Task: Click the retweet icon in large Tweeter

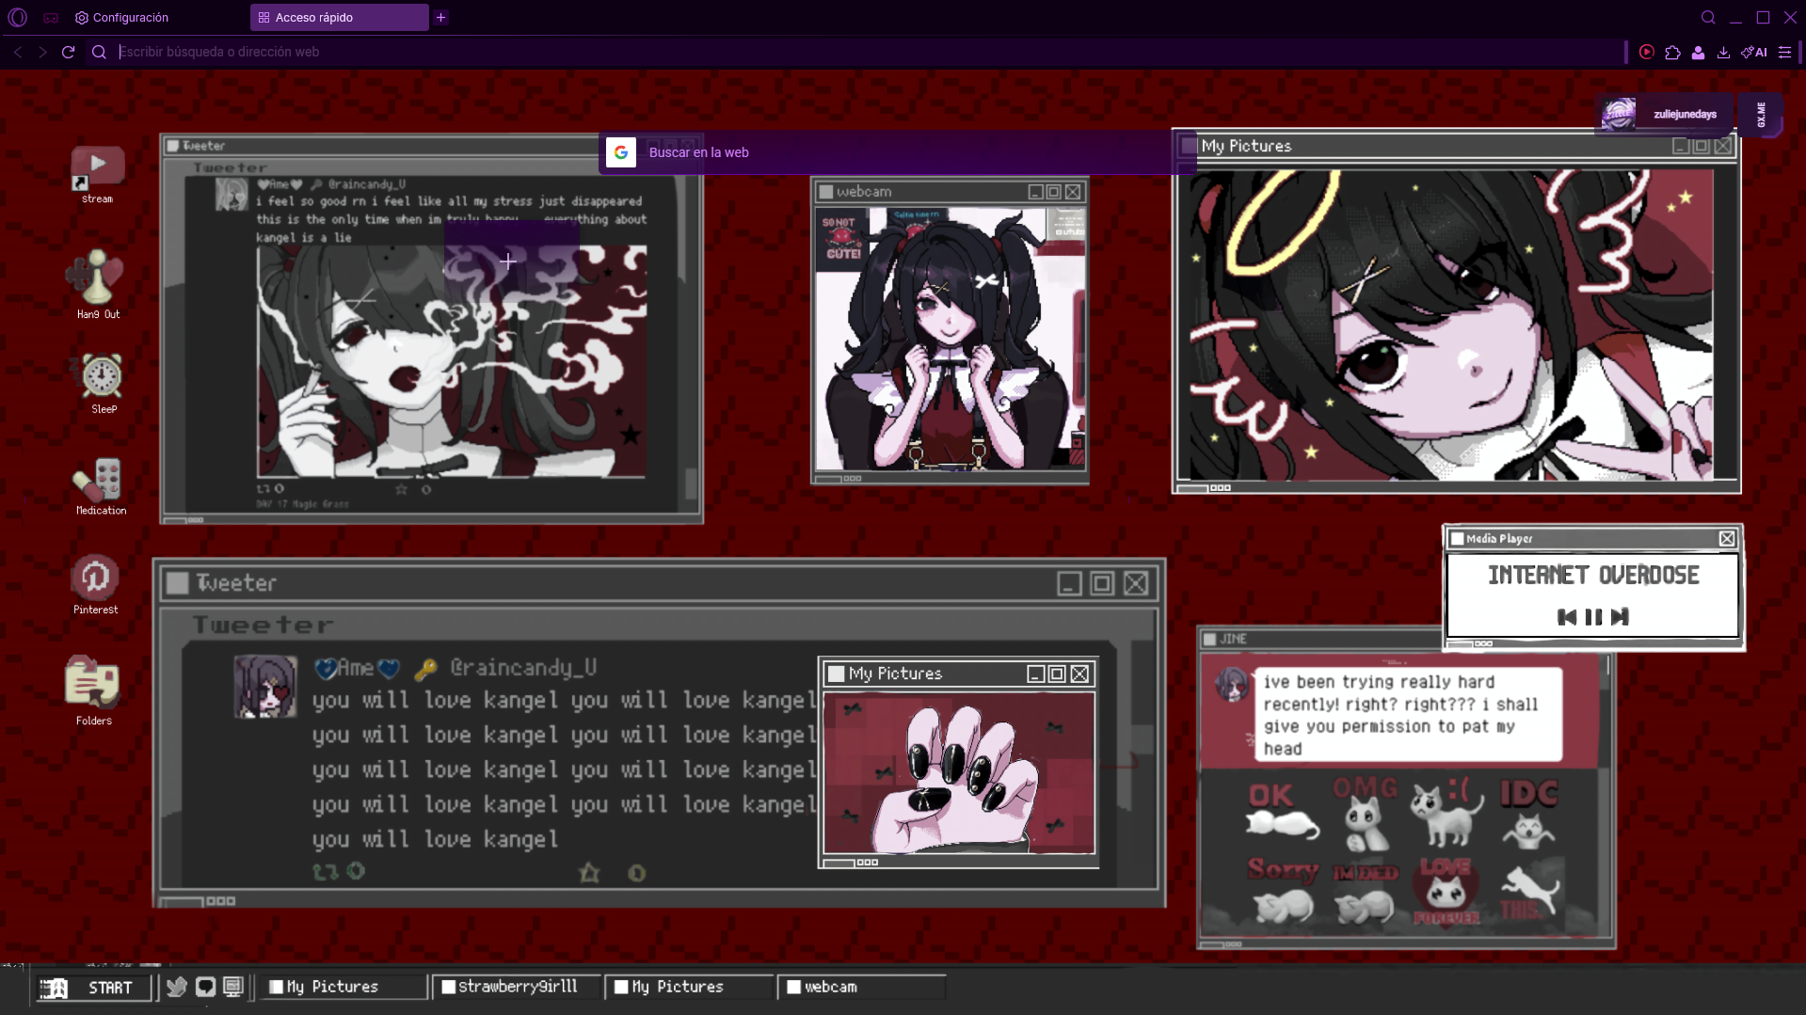Action: (x=325, y=872)
